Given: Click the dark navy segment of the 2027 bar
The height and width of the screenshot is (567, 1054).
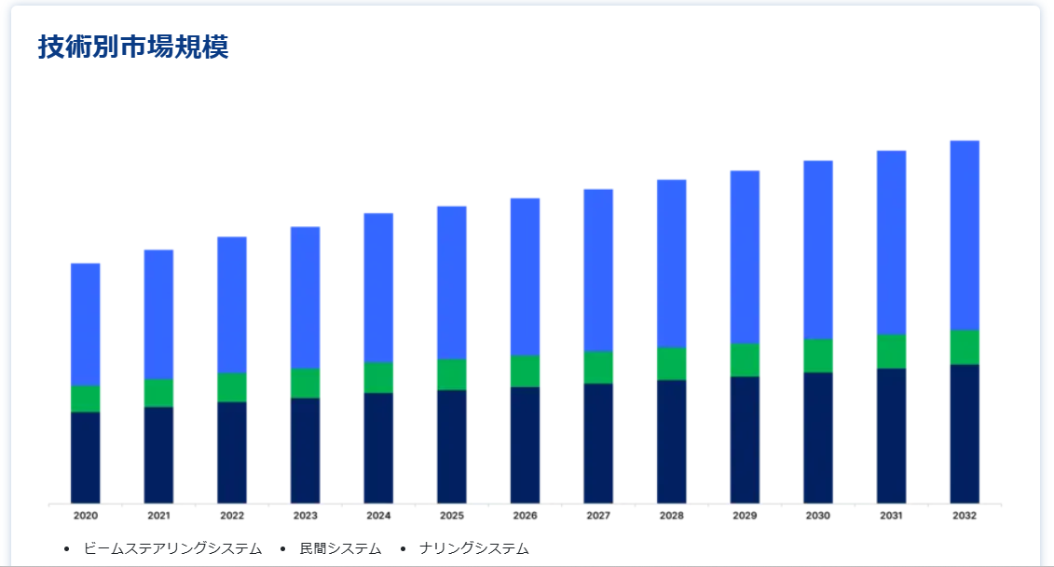Looking at the screenshot, I should [x=598, y=442].
